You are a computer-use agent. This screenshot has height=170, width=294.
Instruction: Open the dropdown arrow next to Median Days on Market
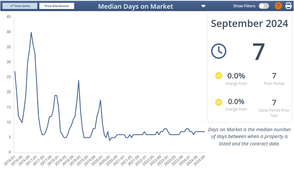click(203, 6)
